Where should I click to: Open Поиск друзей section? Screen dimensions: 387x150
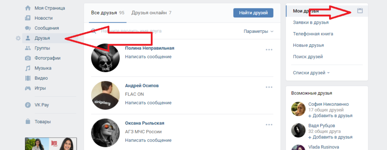tap(308, 57)
